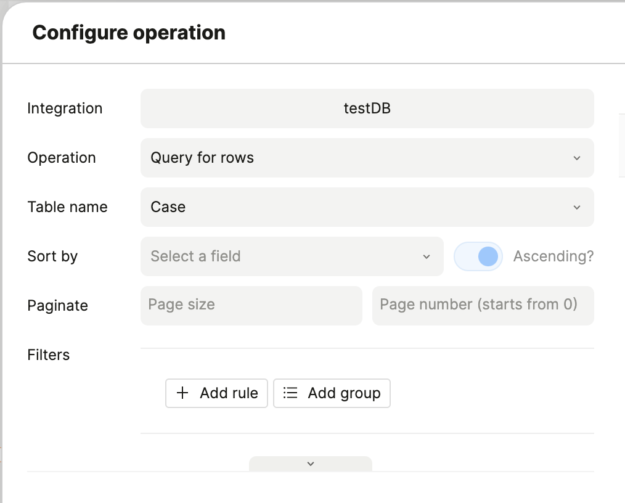The width and height of the screenshot is (625, 503).
Task: Click the chevron arrow in the Operation field
Action: click(x=577, y=158)
